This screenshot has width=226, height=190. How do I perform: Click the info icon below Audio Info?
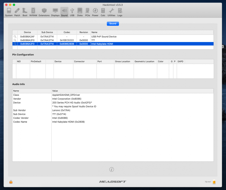tap(111, 169)
